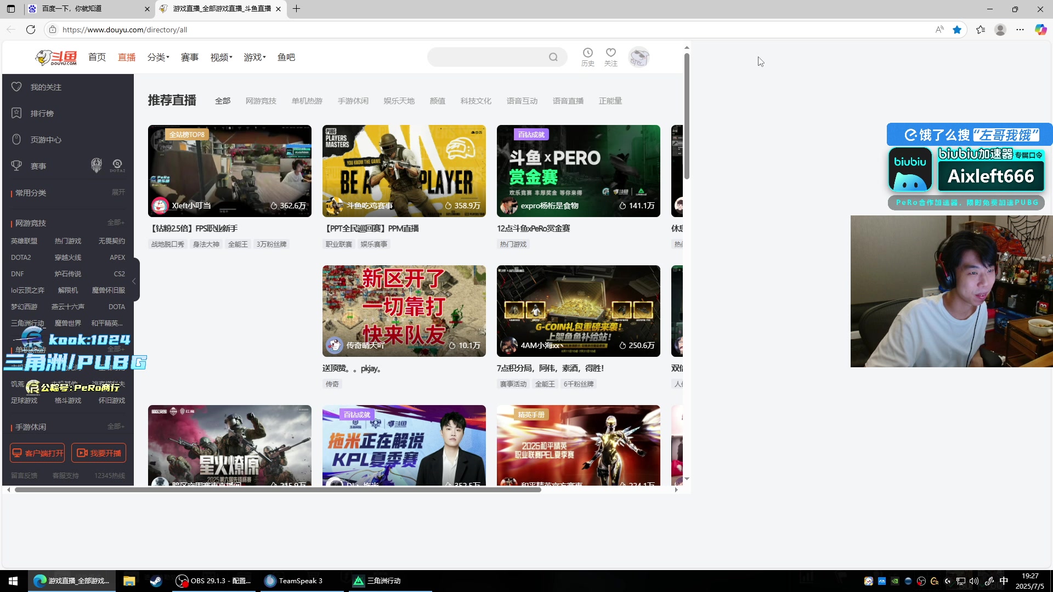Screen dimensions: 1053x592
Task: Open the tab actions icon at top left
Action: click(x=11, y=9)
